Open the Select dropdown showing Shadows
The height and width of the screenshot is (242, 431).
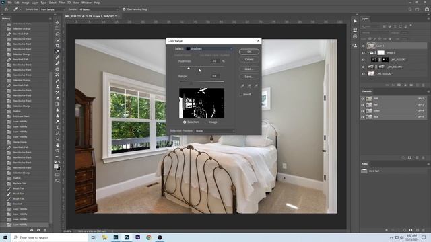pyautogui.click(x=209, y=49)
